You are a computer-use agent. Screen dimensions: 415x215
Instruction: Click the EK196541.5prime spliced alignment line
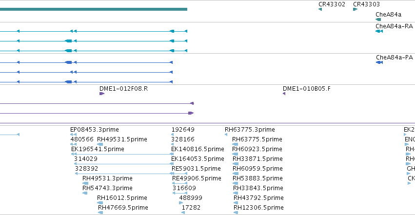point(122,154)
